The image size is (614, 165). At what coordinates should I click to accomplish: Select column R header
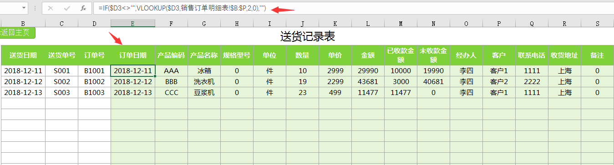pos(564,23)
